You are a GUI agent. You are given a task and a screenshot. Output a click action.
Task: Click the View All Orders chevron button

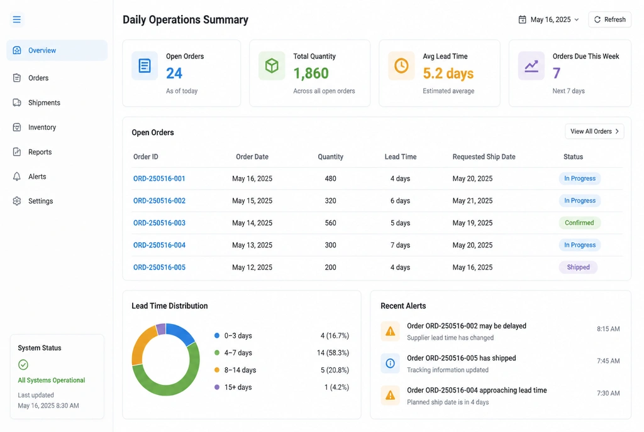point(594,131)
